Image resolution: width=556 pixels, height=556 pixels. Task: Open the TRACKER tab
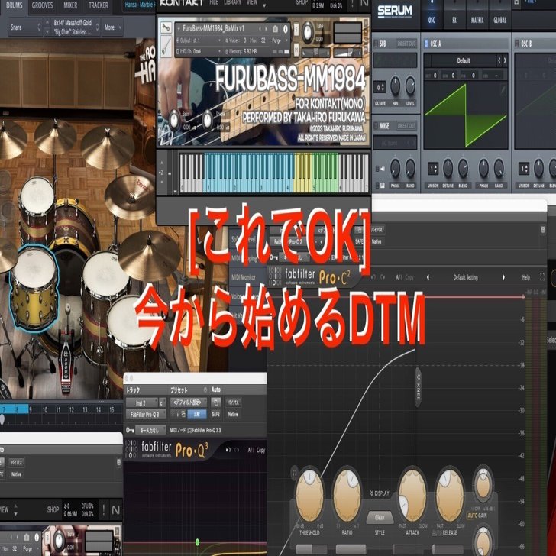tap(99, 5)
